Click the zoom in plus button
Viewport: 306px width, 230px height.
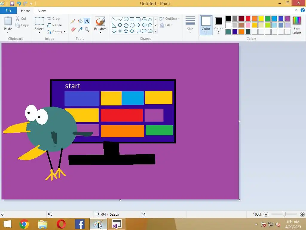coord(302,214)
